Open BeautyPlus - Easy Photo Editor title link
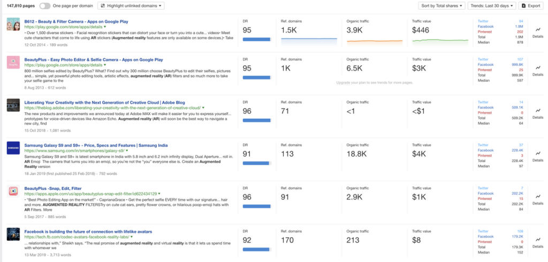Image resolution: width=548 pixels, height=262 pixels. [94, 60]
